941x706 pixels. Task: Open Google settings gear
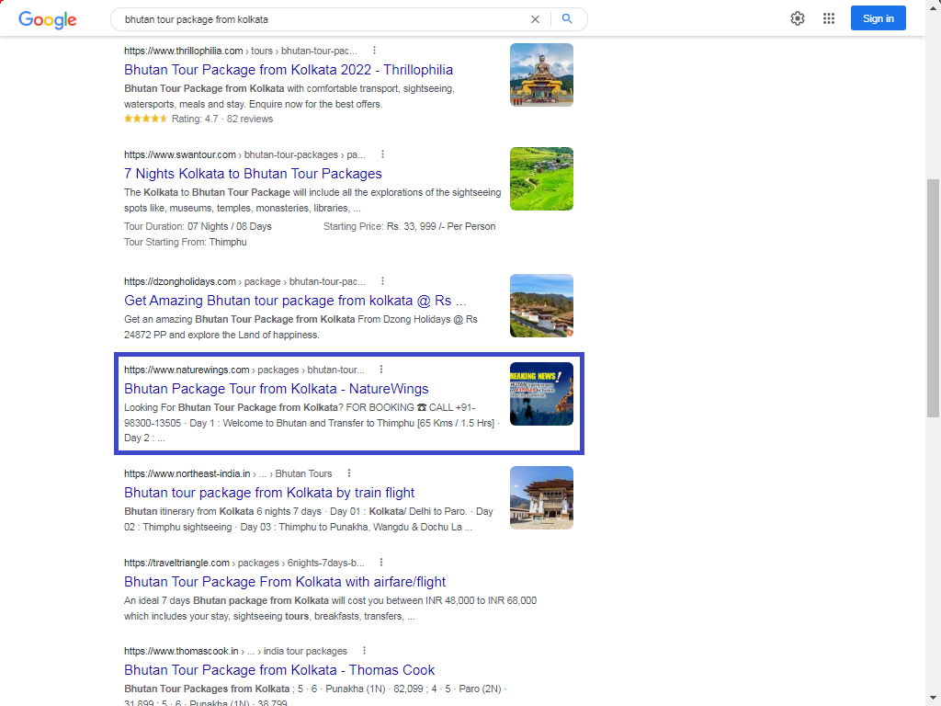point(797,18)
